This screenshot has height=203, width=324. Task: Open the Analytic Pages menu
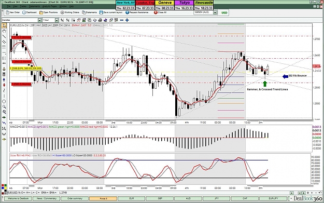49,6
